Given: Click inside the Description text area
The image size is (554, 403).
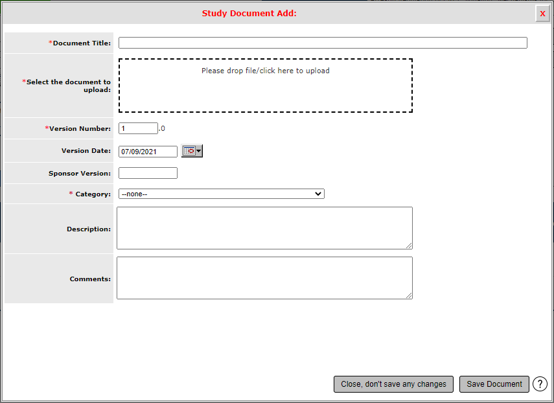Looking at the screenshot, I should coord(264,228).
